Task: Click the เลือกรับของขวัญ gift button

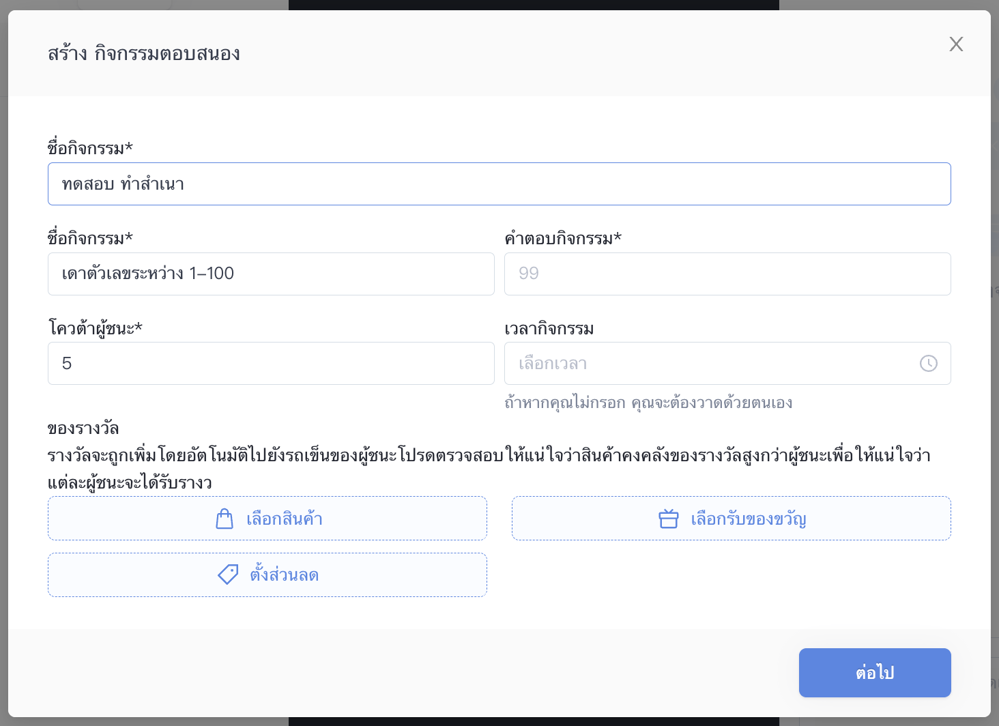Action: point(732,519)
